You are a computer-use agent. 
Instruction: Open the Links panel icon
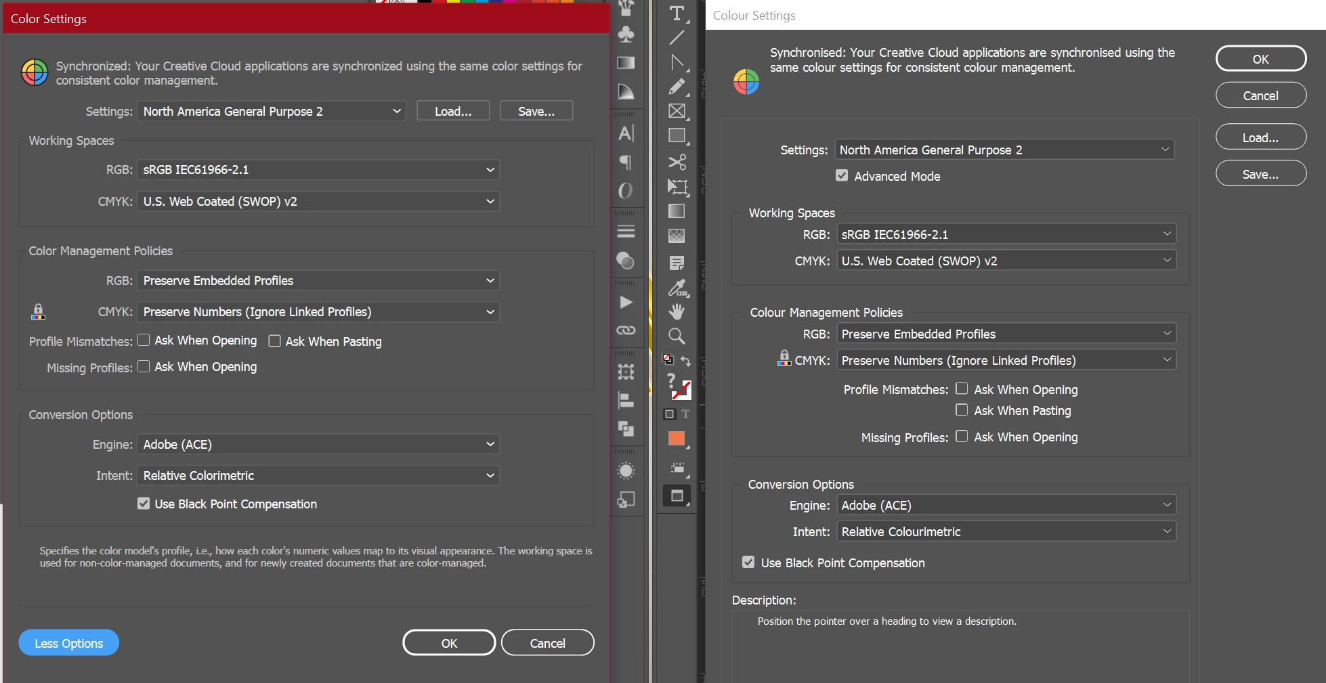click(626, 330)
